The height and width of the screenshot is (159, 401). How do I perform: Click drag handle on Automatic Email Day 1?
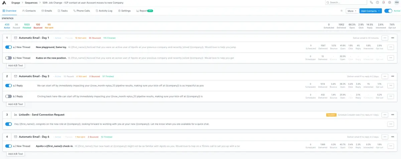coord(393,38)
